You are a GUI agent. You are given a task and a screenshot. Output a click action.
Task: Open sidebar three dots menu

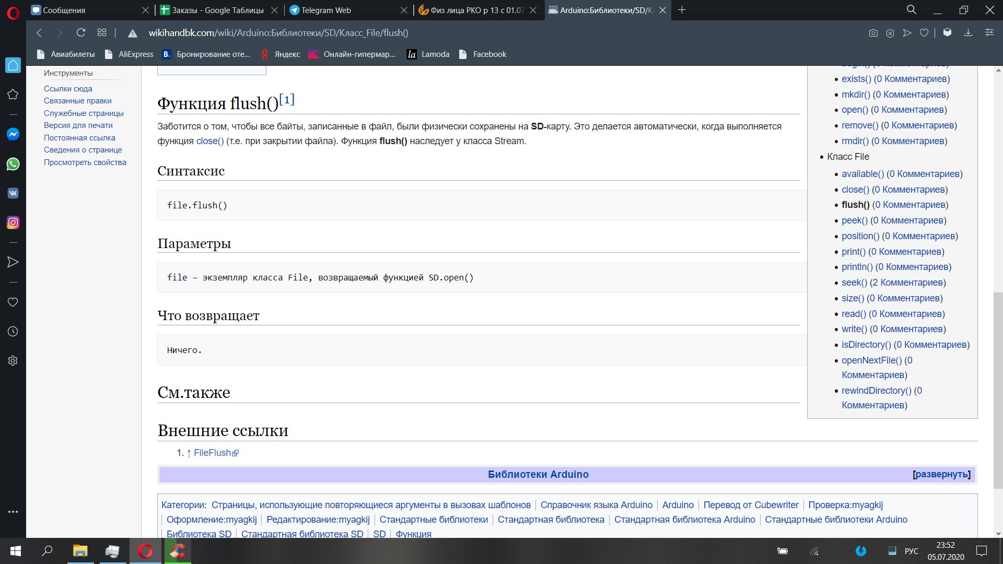click(x=13, y=512)
